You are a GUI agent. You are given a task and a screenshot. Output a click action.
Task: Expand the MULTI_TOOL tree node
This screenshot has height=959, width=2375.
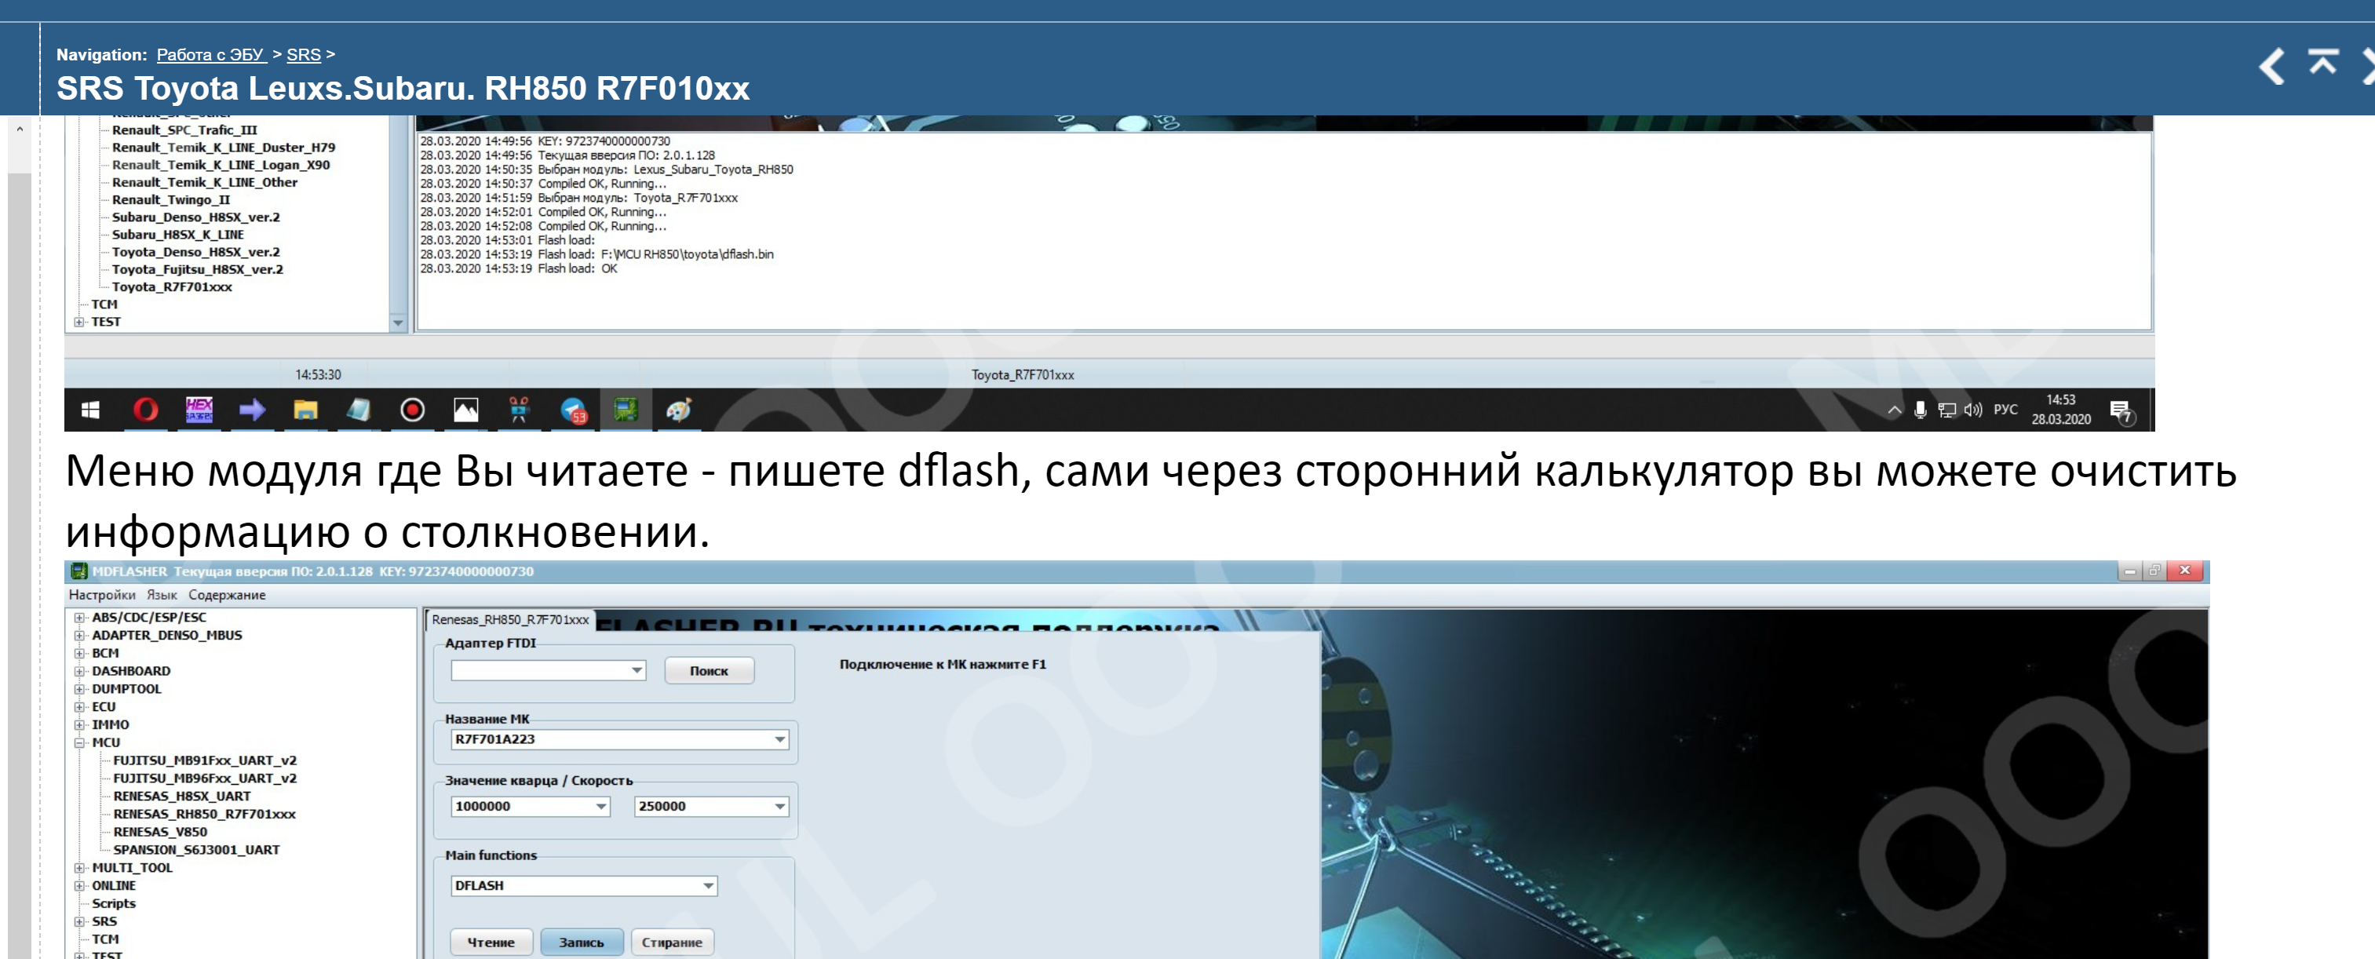(80, 868)
